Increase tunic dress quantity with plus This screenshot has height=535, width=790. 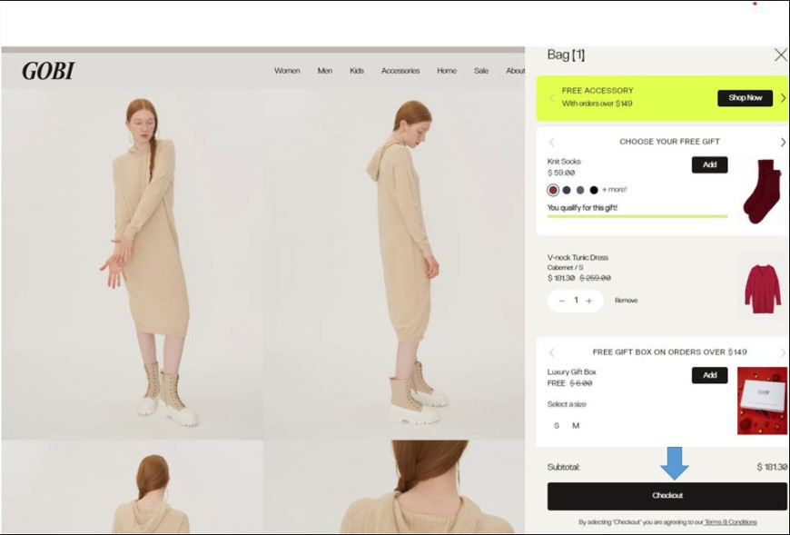(589, 301)
